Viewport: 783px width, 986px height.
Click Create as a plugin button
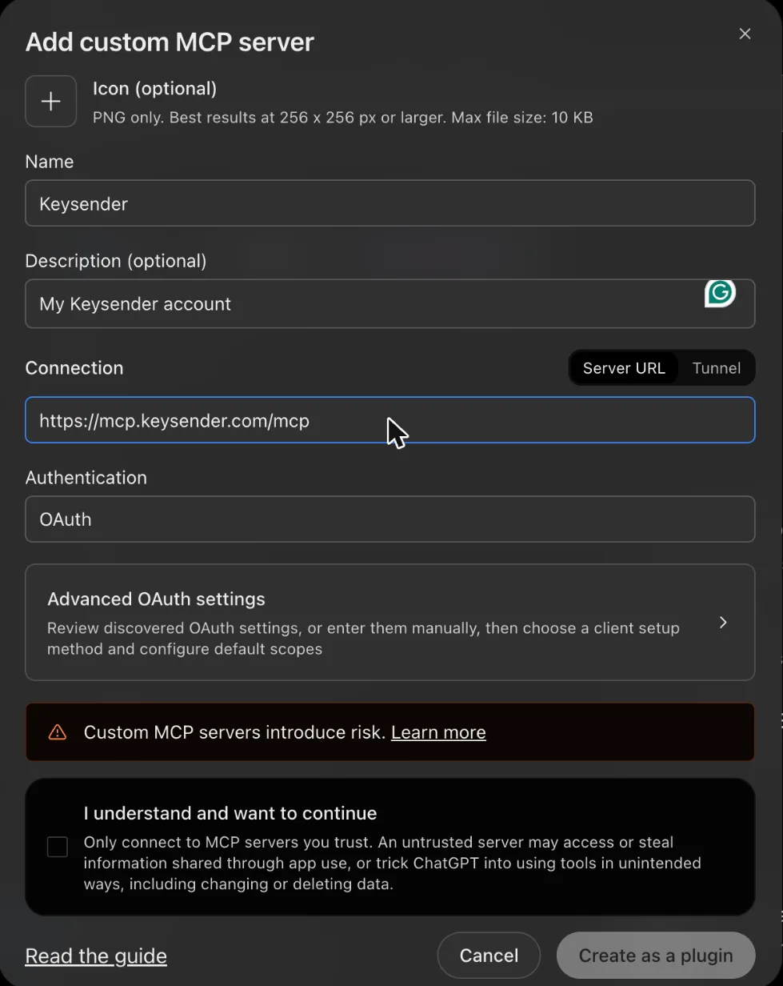[x=656, y=956]
